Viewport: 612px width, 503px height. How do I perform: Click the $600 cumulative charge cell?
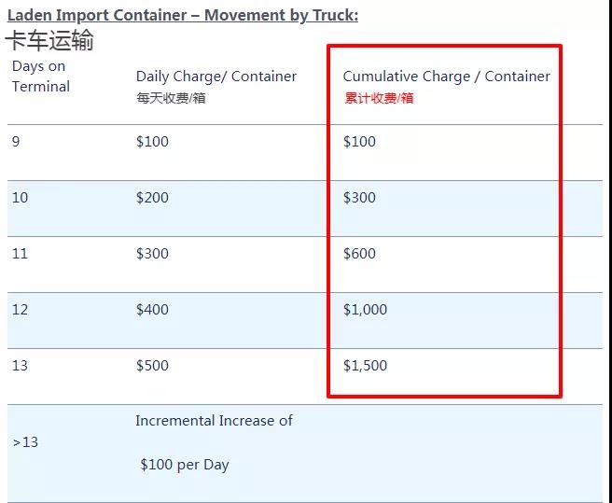tap(359, 254)
